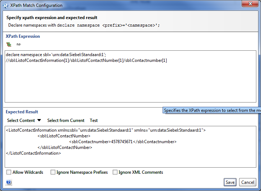The width and height of the screenshot is (261, 191).
Task: Click the Contactnumber value 4578745671
Action: (x=121, y=142)
